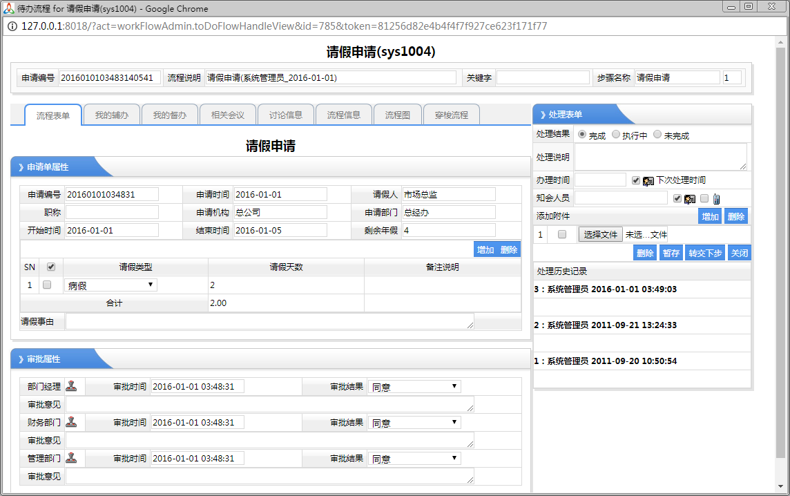This screenshot has width=790, height=496.
Task: Open the 请假类型 dropdown showing 病假
Action: pyautogui.click(x=110, y=285)
